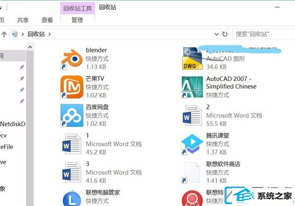Expand chevron before 回收站 in the address path
Image resolution: width=295 pixels, height=206 pixels.
23,34
